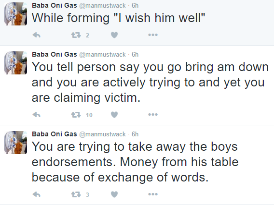Like the "I wish him well" tweet
Viewport: 274px width, 205px height.
pos(114,35)
